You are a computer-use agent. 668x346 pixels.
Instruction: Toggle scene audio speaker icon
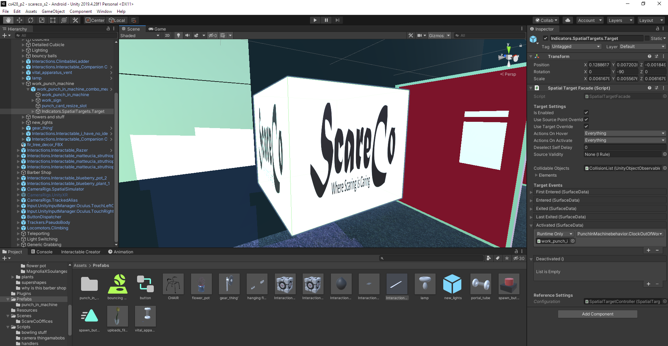tap(188, 35)
